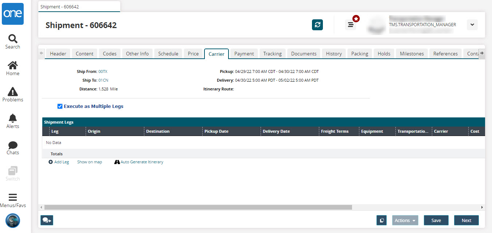Switch to the Price tab
The height and width of the screenshot is (233, 492).
[193, 54]
